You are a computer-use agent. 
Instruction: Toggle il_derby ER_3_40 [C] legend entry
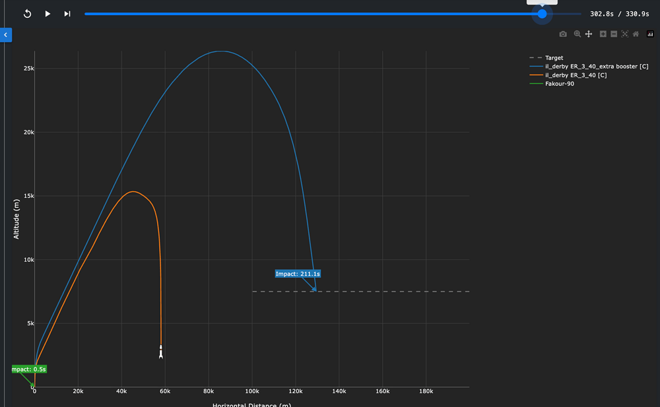point(576,75)
